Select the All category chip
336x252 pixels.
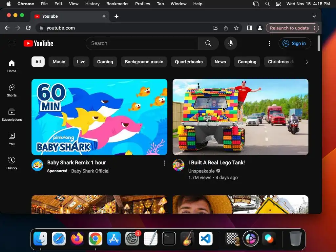pos(38,62)
